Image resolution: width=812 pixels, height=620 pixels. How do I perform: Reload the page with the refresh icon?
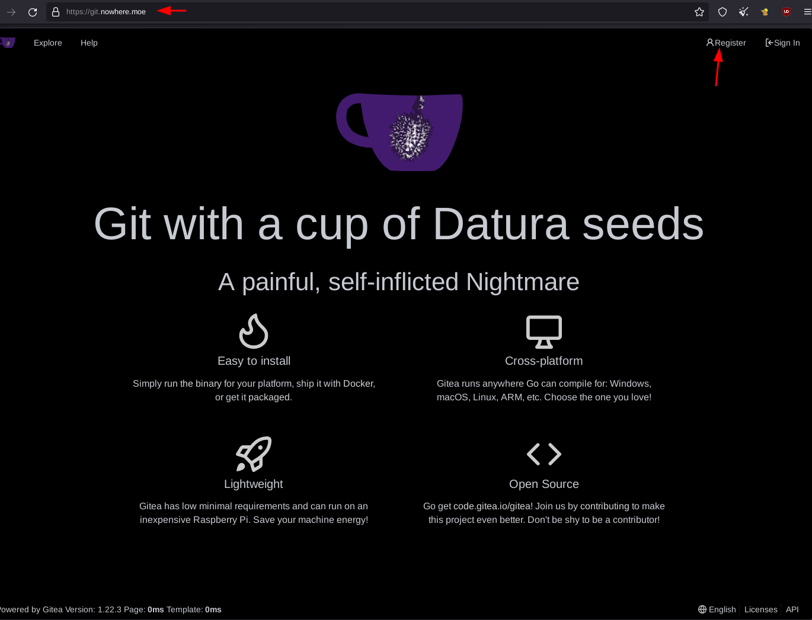tap(33, 12)
